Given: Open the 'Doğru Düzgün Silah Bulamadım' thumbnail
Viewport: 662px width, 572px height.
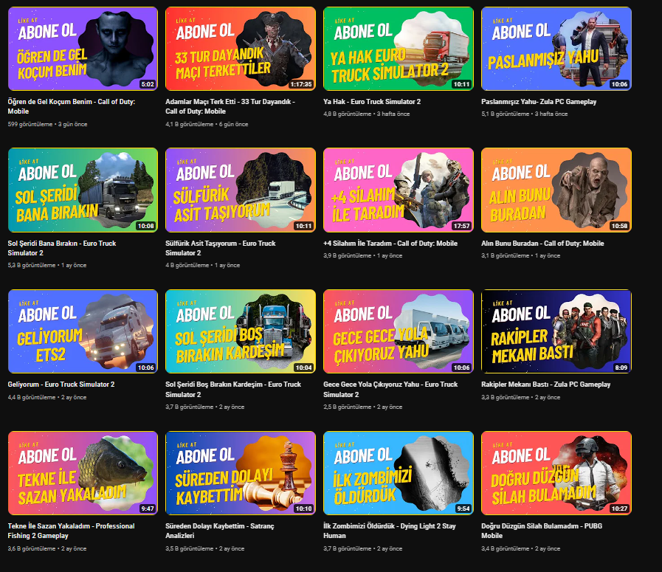Looking at the screenshot, I should click(x=556, y=473).
